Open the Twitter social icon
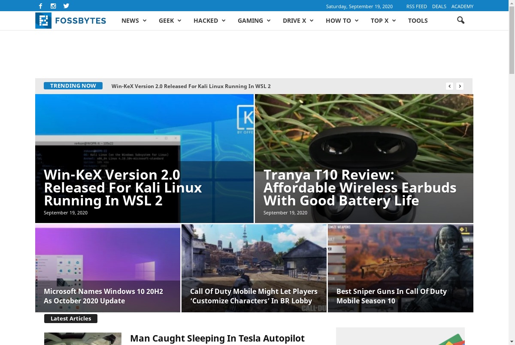The height and width of the screenshot is (345, 515). click(66, 6)
